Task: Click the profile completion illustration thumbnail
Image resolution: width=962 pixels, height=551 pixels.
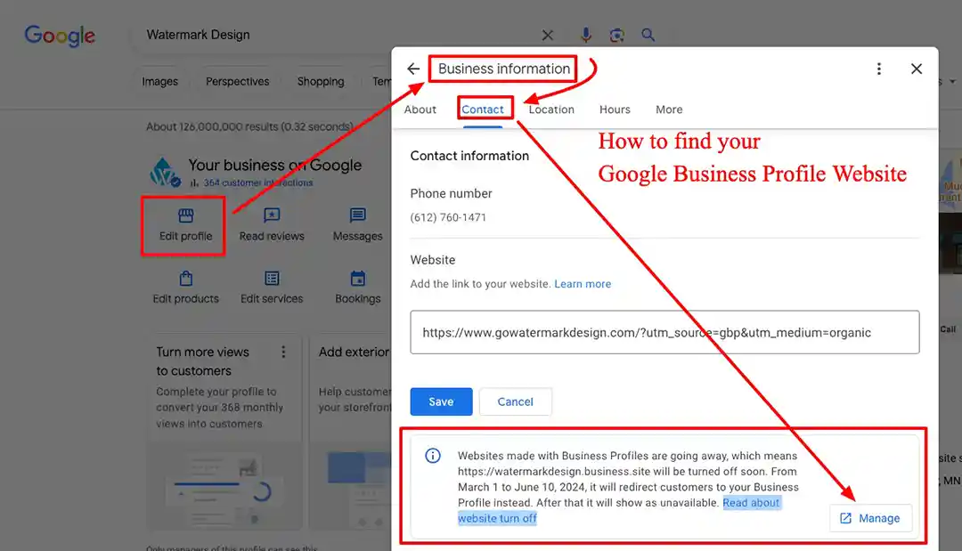Action: [x=224, y=487]
